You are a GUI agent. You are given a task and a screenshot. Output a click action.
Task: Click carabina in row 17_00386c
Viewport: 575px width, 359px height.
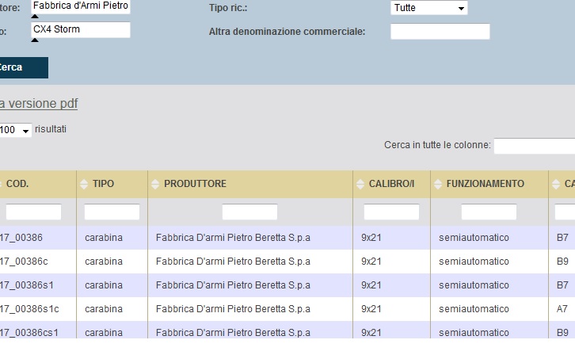tap(104, 262)
